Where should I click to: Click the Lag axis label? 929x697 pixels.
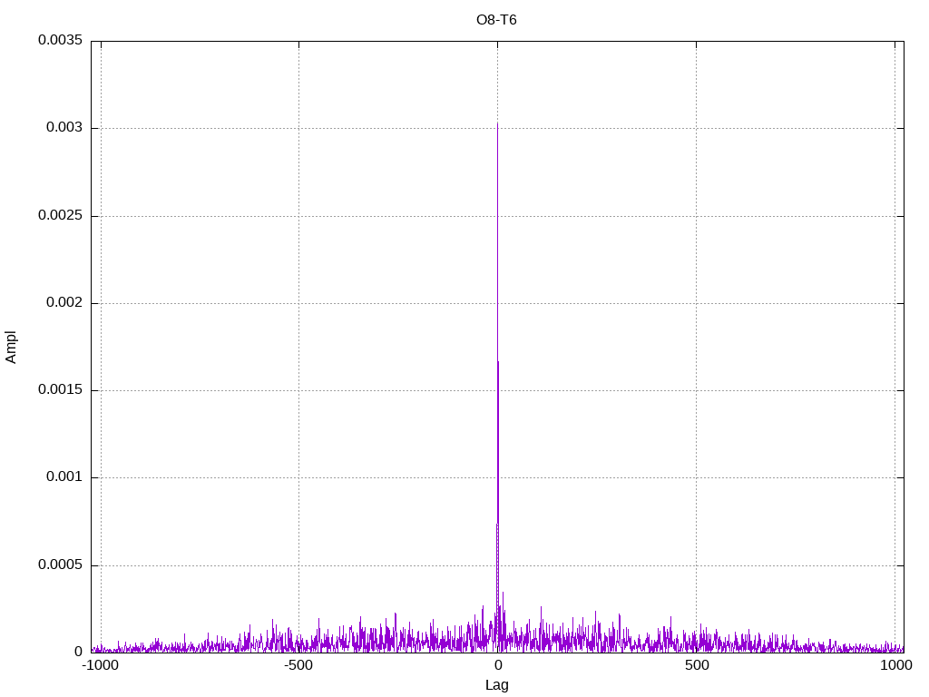(x=496, y=685)
